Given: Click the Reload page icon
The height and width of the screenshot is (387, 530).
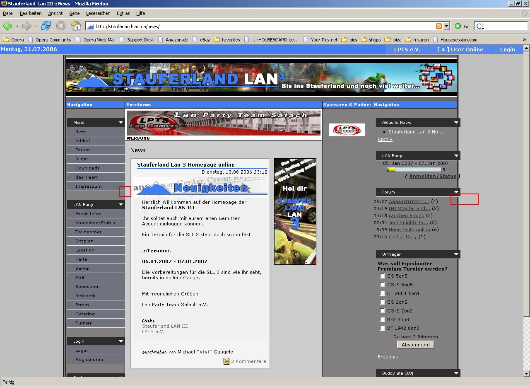Looking at the screenshot, I should tap(46, 27).
